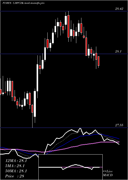Click the 28.1 price level label
128x180 pixels.
118,51
